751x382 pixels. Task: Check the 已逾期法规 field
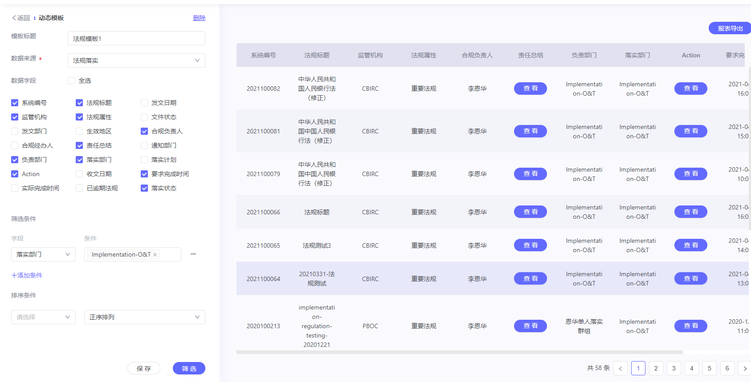pos(79,188)
